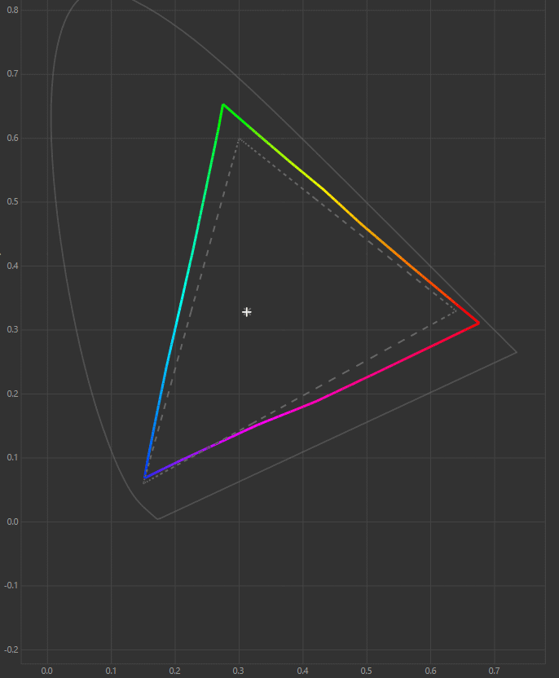Click the spectral locus far-right red corner
This screenshot has height=678, width=559.
click(517, 352)
